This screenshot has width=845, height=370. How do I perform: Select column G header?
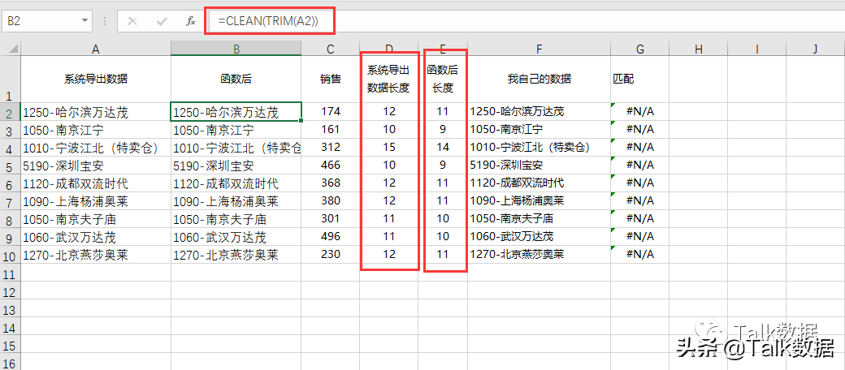click(x=639, y=49)
